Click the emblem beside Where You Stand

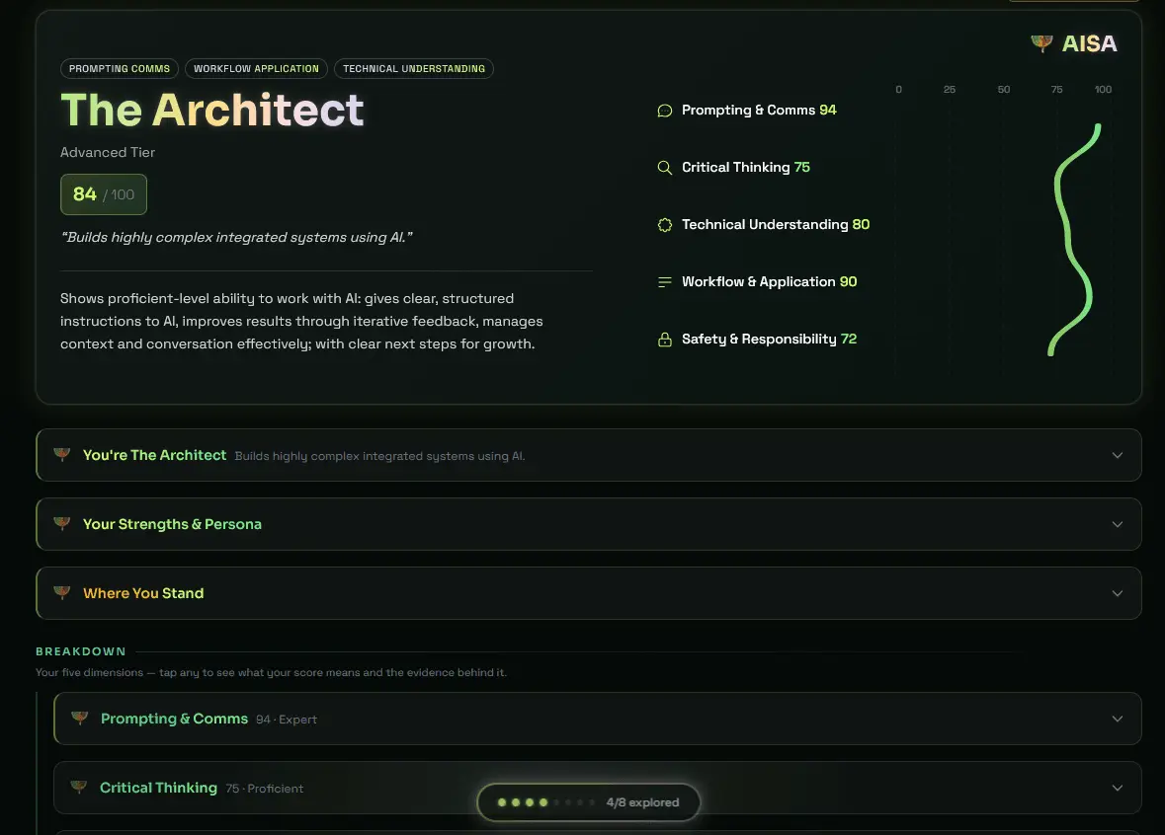(62, 592)
